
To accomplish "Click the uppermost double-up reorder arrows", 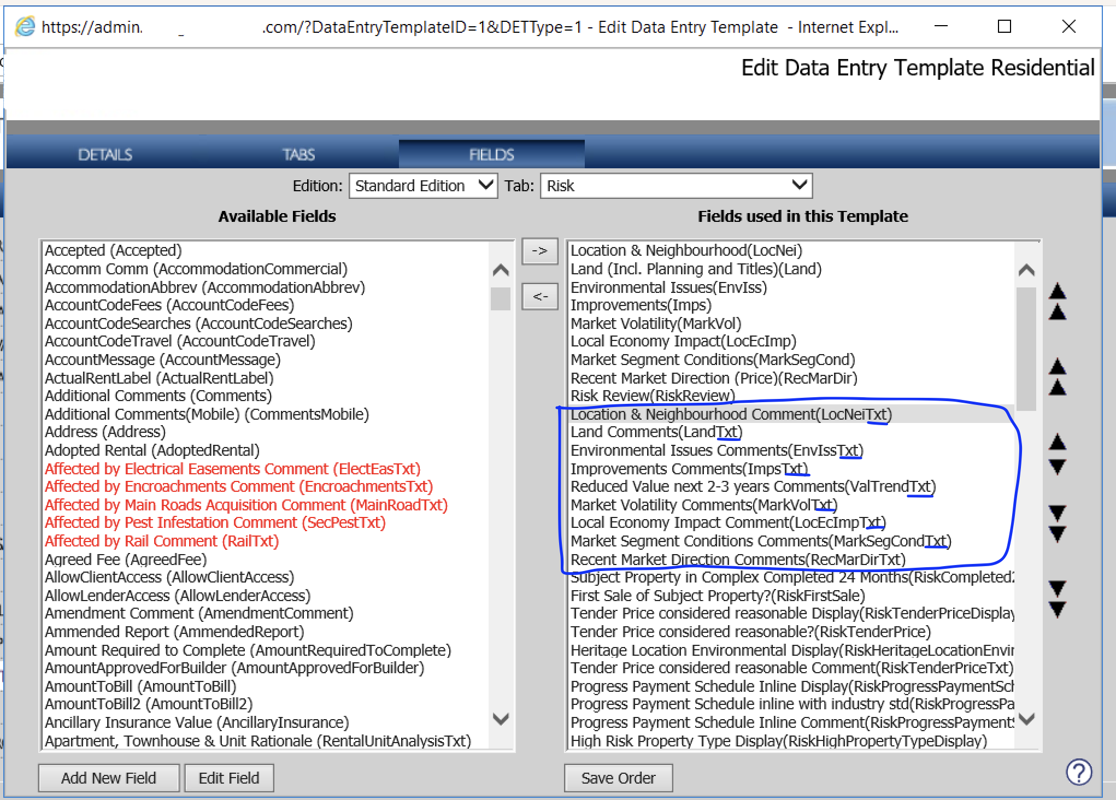I will pyautogui.click(x=1058, y=302).
